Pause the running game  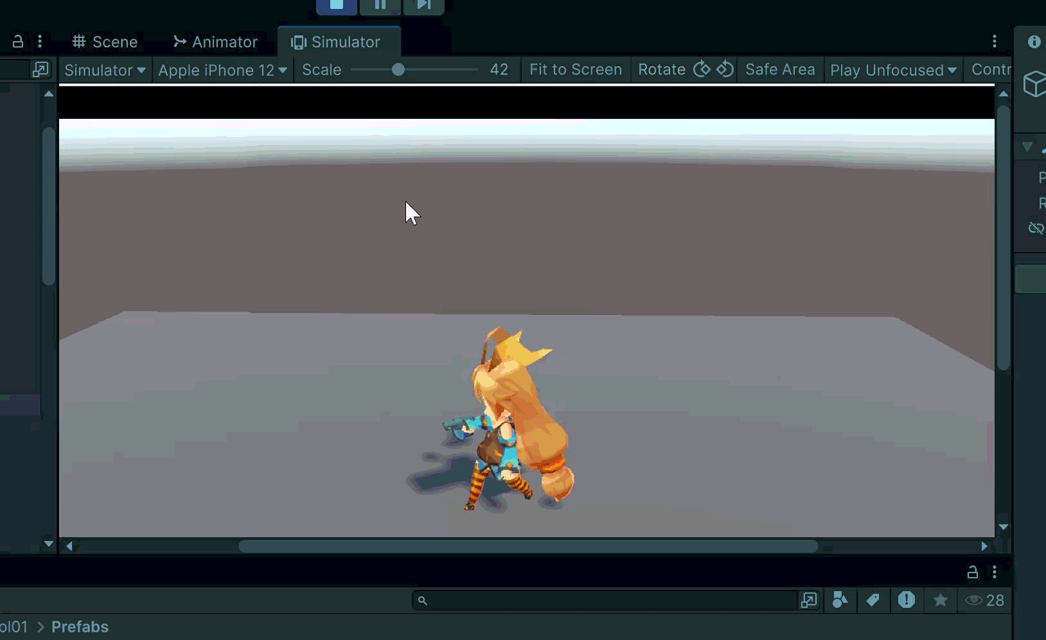pyautogui.click(x=380, y=5)
